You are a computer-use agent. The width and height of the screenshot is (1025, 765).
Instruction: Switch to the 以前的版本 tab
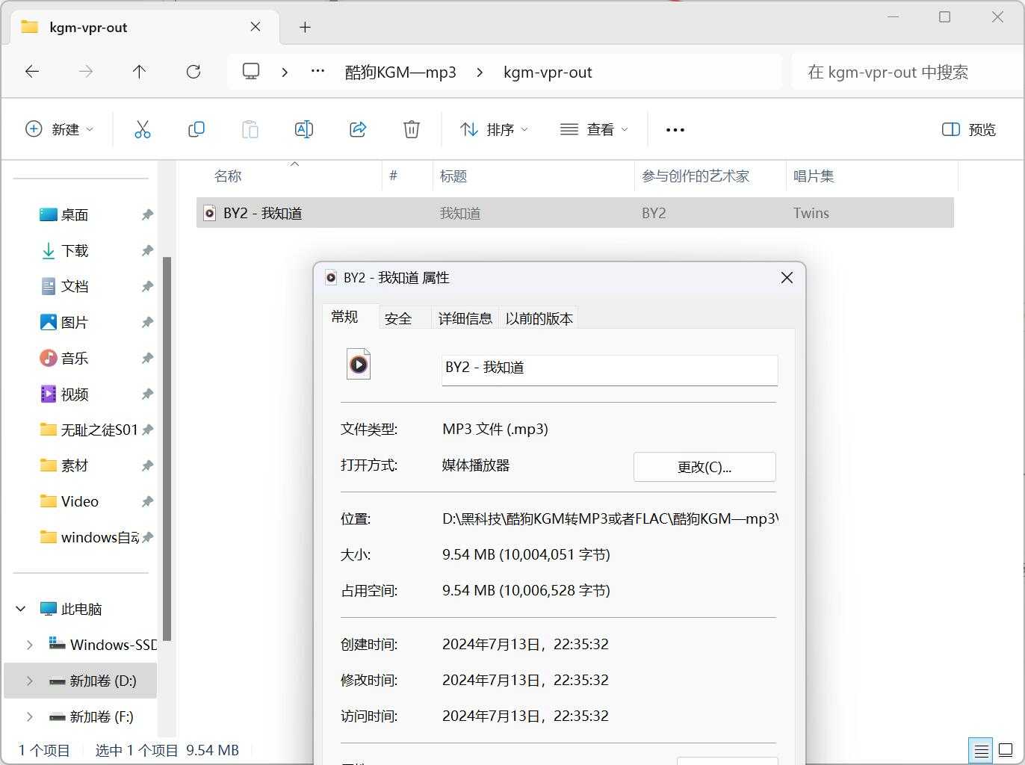539,318
